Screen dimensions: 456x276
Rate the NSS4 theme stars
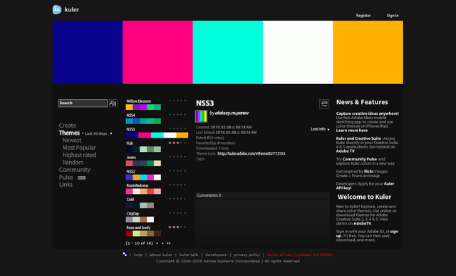pyautogui.click(x=177, y=115)
